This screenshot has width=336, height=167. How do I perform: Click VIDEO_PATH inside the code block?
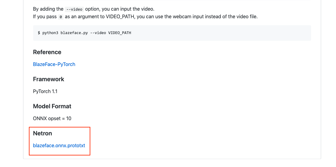pyautogui.click(x=120, y=33)
